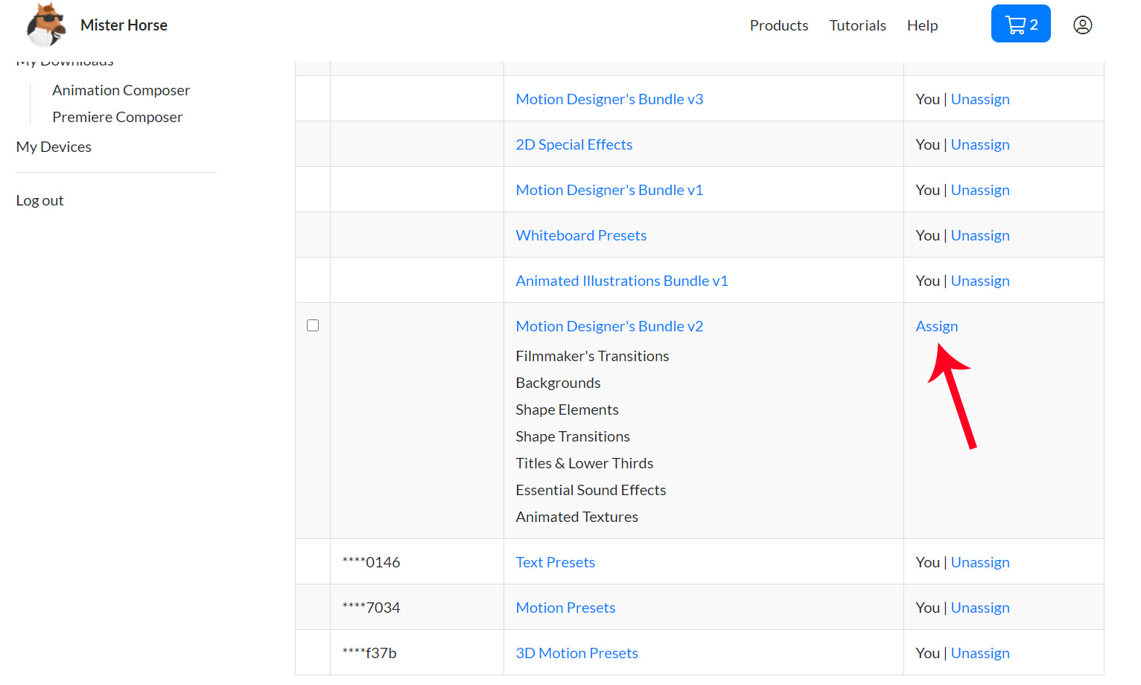Open the user account icon

tap(1082, 25)
